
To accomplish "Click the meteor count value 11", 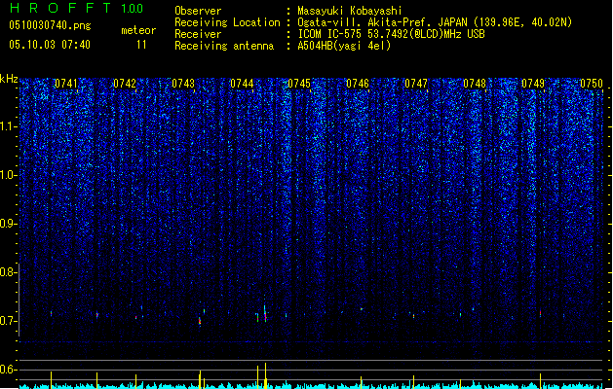I will click(141, 45).
